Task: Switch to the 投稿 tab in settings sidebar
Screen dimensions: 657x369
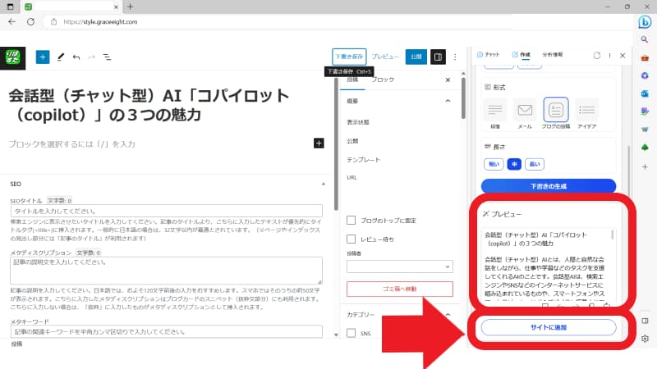Action: (352, 80)
